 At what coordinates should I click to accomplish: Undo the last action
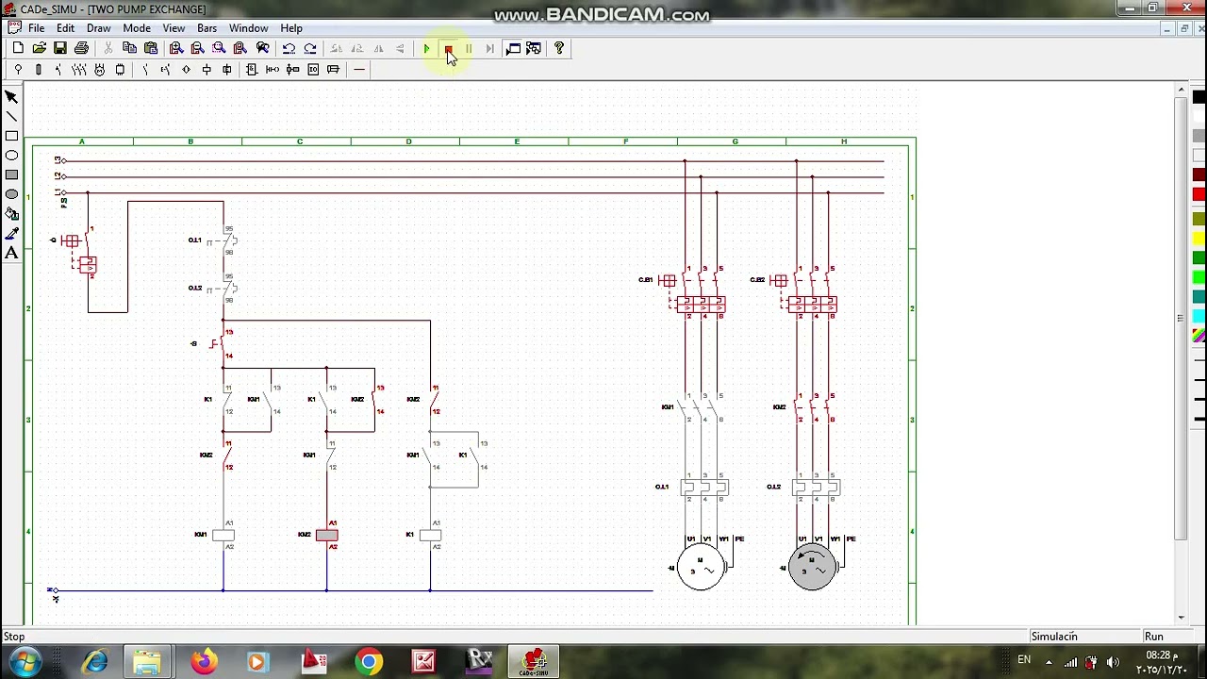(x=289, y=48)
